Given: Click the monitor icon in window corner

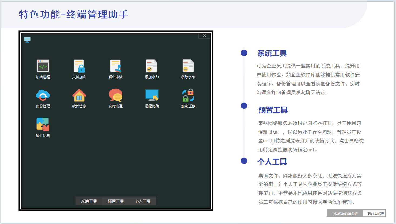Looking at the screenshot, I should pyautogui.click(x=27, y=40).
